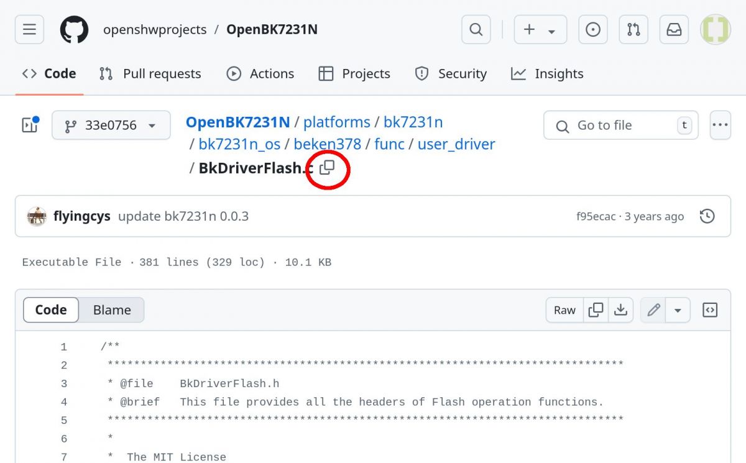
Task: Switch to the Code tab
Action: [49, 73]
